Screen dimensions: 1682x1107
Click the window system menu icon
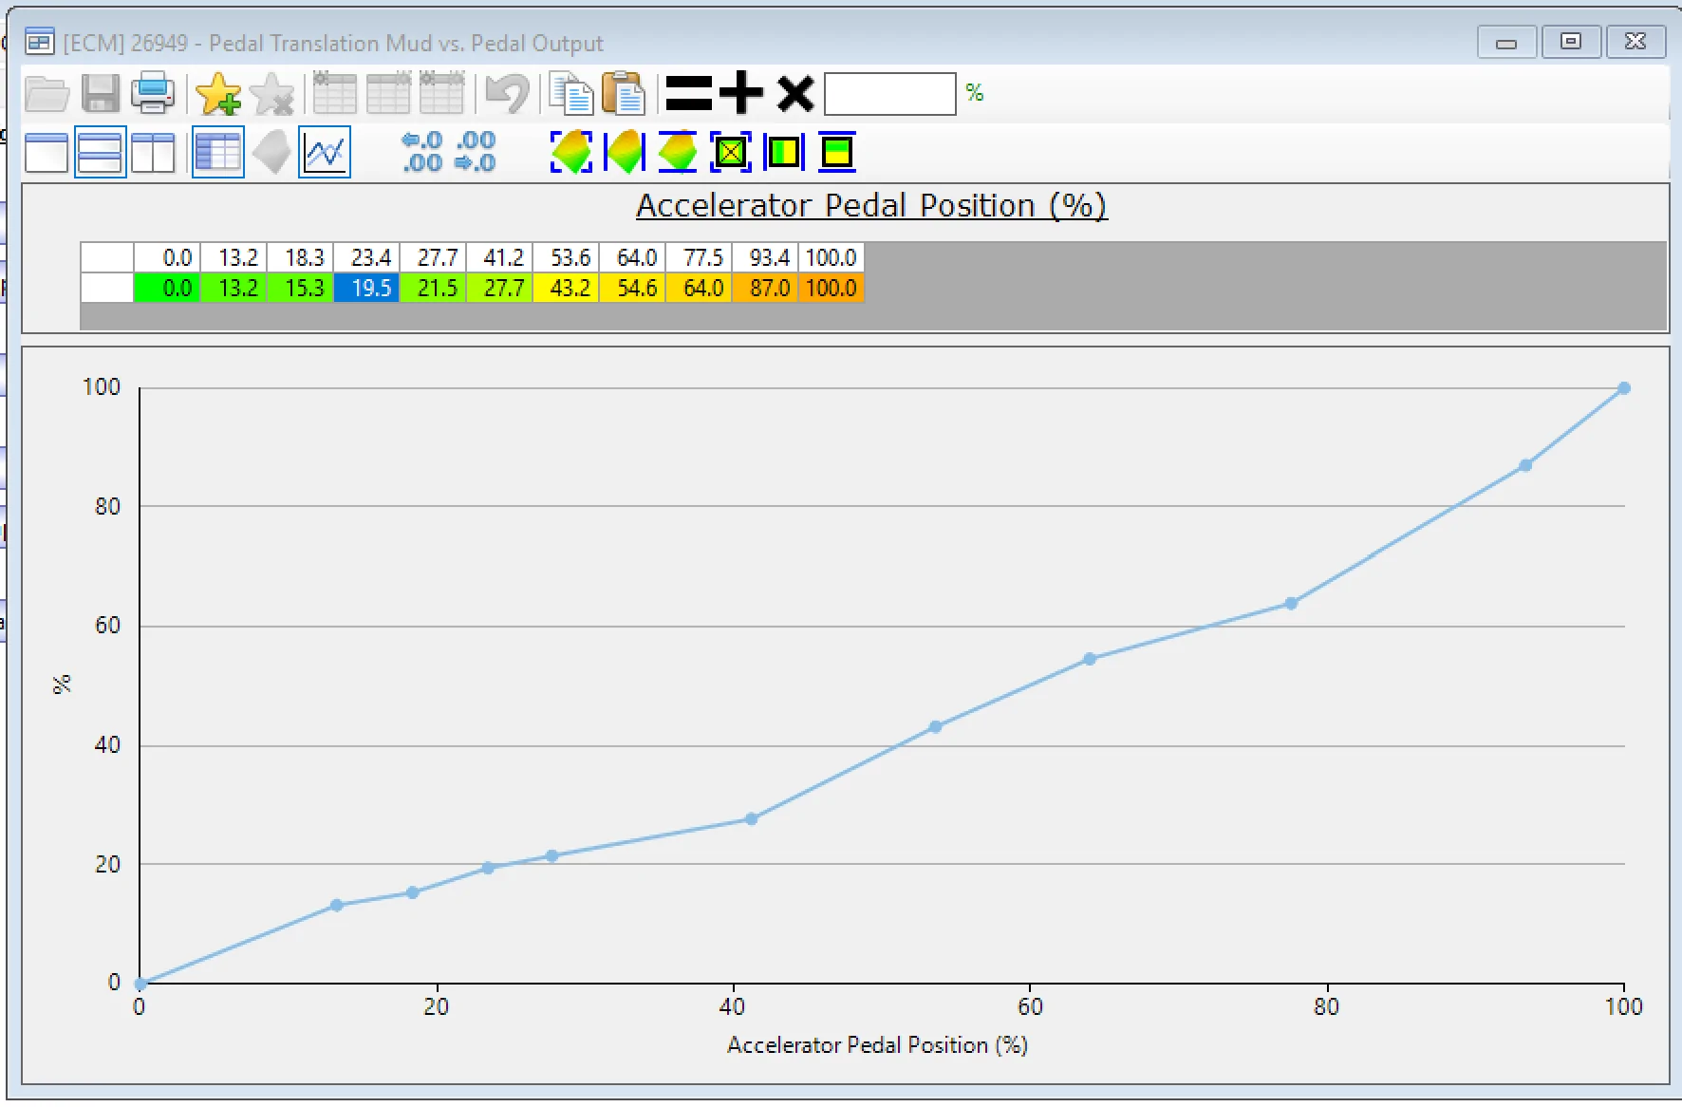point(39,43)
